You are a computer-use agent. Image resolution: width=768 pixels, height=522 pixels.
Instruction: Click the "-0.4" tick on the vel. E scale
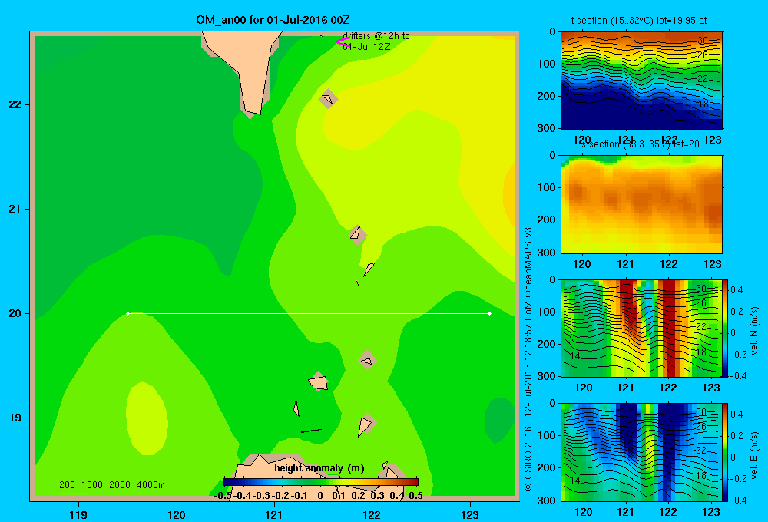click(x=737, y=500)
